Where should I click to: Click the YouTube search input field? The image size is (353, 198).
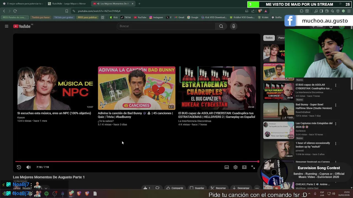pyautogui.click(x=166, y=26)
